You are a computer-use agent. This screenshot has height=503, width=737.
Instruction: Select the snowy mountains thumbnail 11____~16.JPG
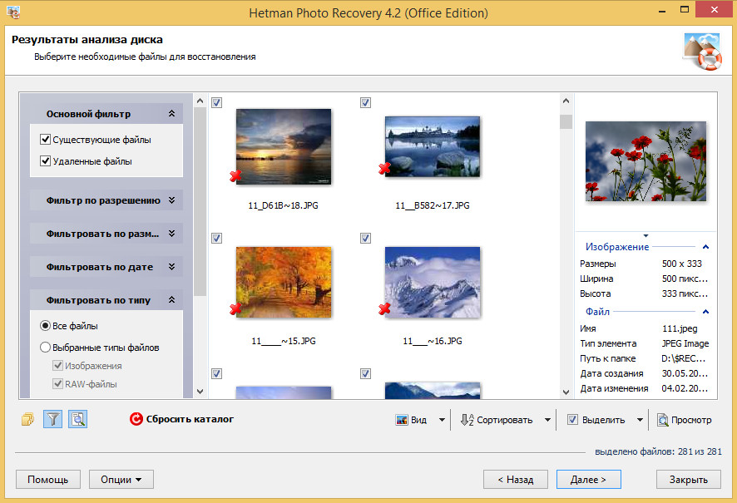432,282
